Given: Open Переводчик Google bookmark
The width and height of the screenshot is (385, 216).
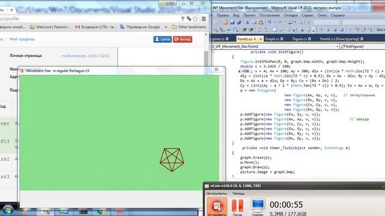Looking at the screenshot, I should coord(140,27).
